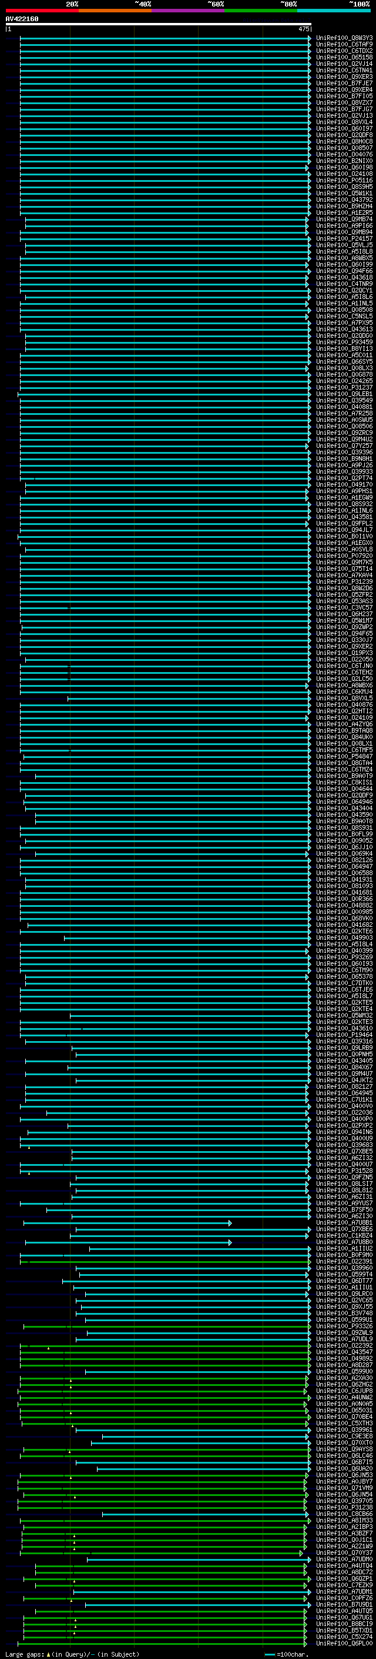The image size is (376, 1659).
Task: Select hit label UniRef100_O65031
Action: 344,1411
